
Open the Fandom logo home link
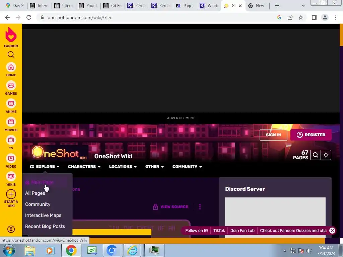[x=11, y=37]
